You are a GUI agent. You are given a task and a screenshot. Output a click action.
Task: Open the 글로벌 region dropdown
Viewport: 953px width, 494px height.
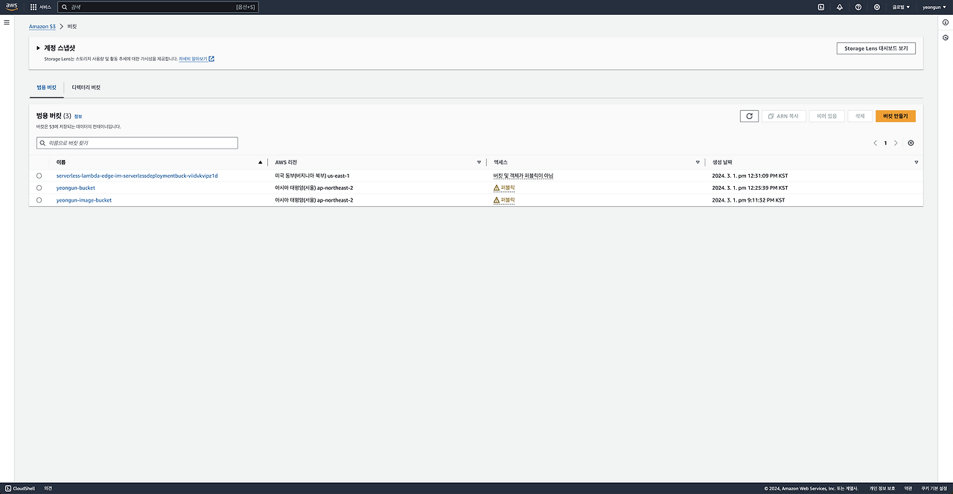901,7
